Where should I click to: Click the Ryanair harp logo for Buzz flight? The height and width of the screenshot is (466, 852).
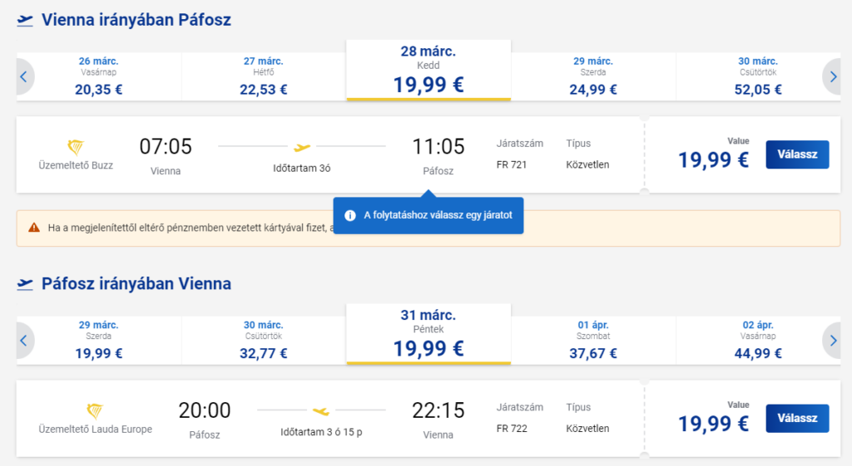75,147
